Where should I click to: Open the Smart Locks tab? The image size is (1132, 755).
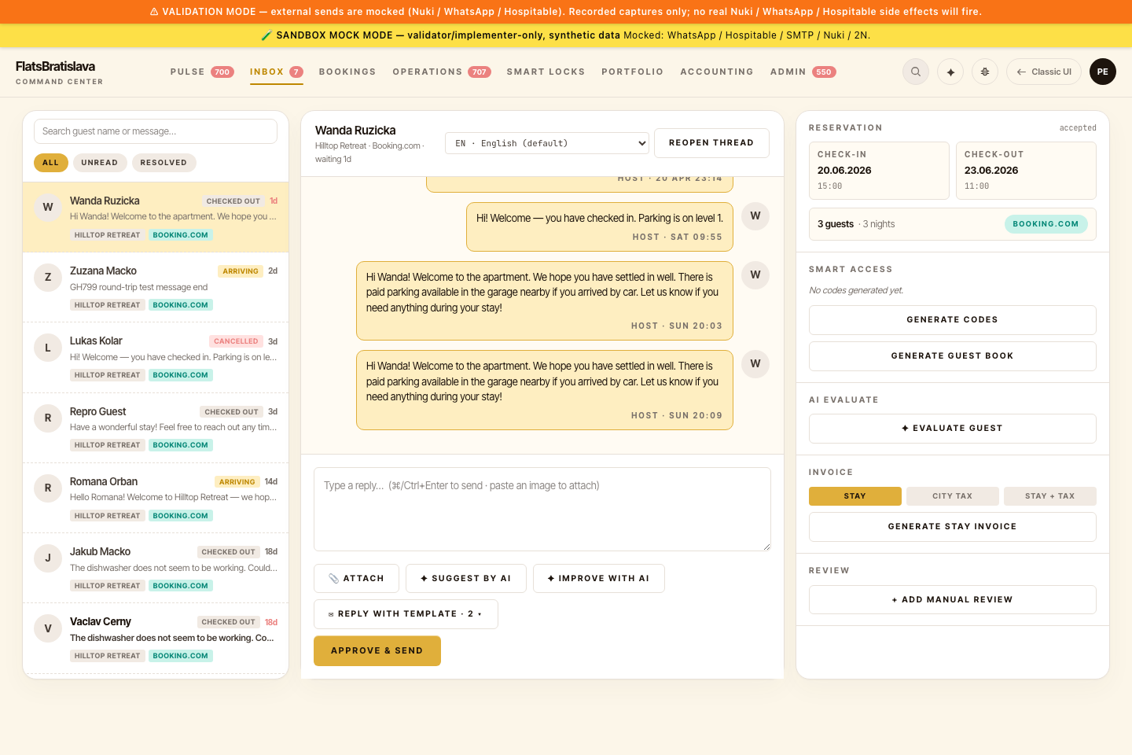pyautogui.click(x=546, y=72)
